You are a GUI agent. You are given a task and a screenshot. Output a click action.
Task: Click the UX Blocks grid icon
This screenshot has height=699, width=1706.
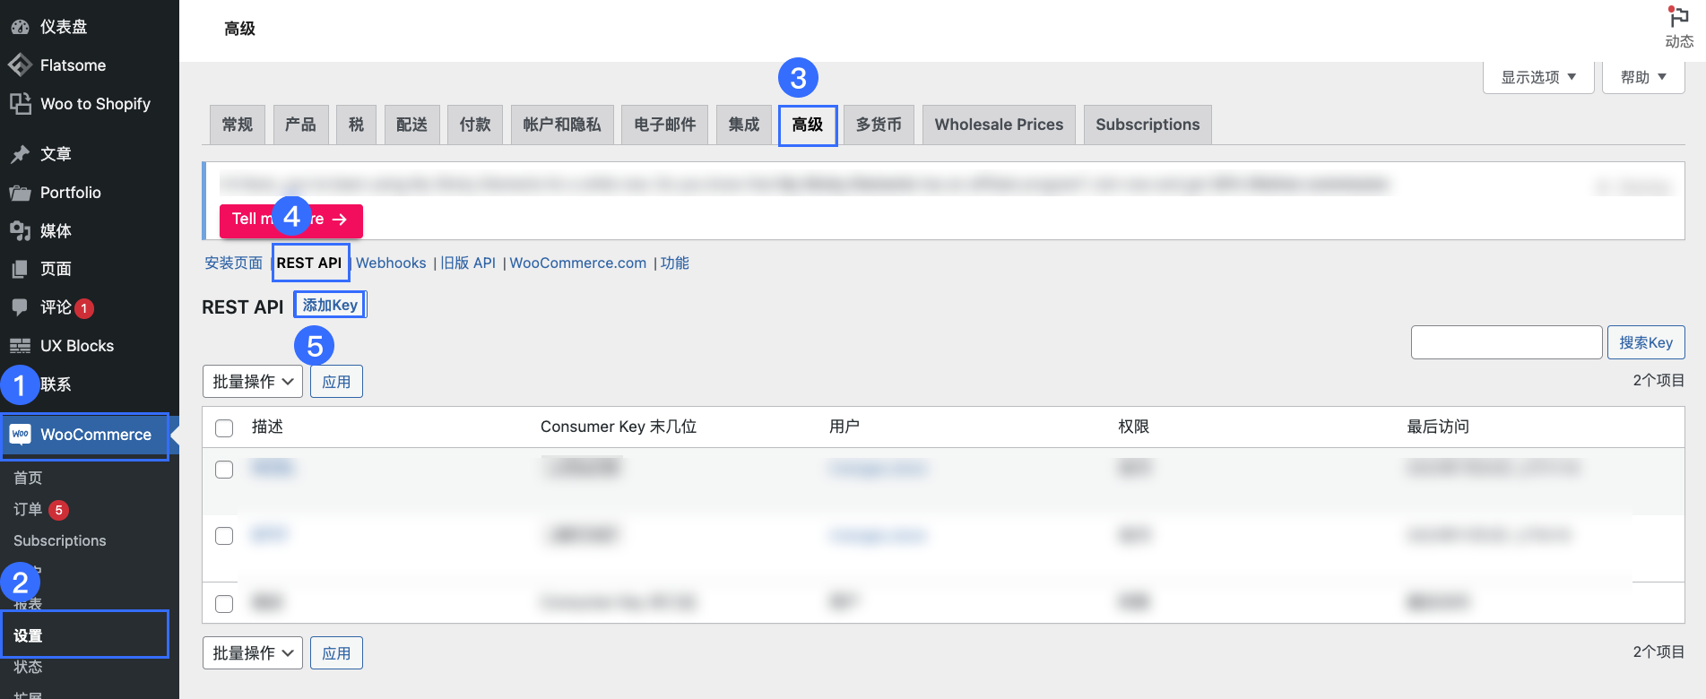[x=20, y=346]
